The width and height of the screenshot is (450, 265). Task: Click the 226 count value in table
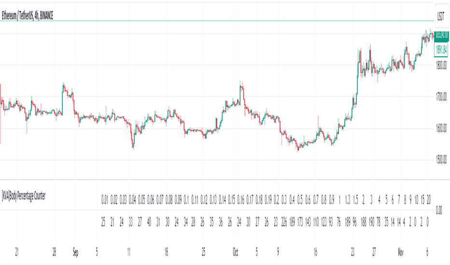click(x=284, y=222)
